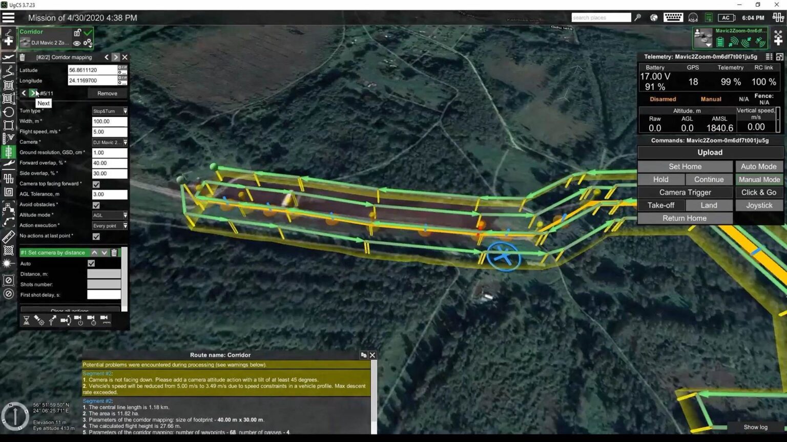Open the Photogrammetry tool
787x442 pixels.
[x=8, y=85]
